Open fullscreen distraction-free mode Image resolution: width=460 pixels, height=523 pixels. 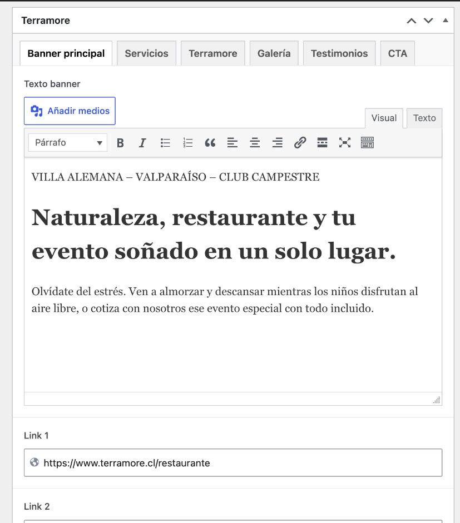[x=345, y=143]
